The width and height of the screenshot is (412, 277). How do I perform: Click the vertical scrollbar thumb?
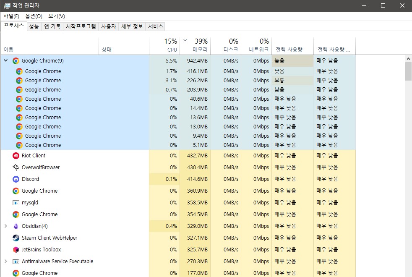click(x=408, y=71)
